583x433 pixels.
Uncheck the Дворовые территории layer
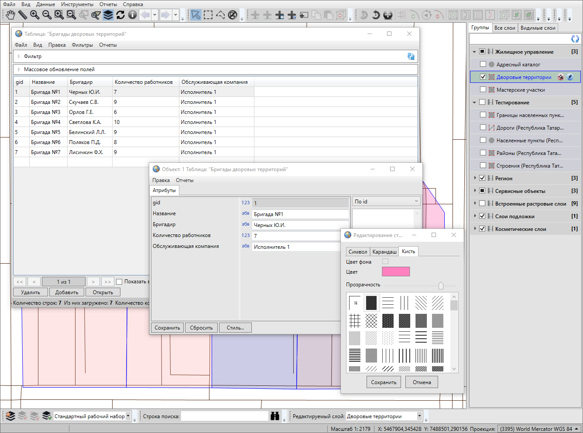(x=483, y=77)
